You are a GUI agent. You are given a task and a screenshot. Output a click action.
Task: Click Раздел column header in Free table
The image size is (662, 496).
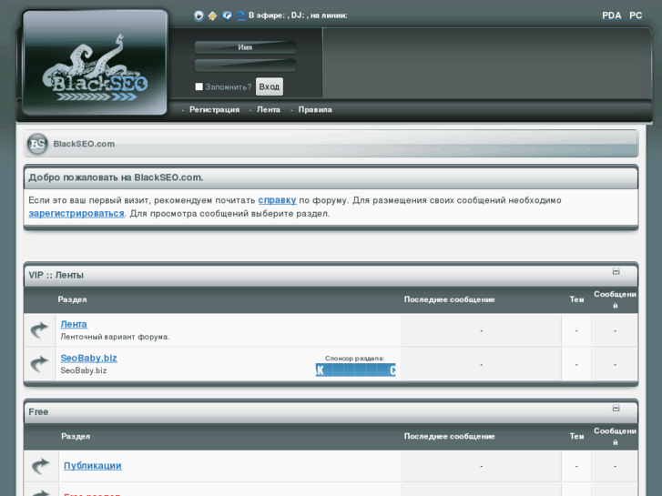point(76,437)
